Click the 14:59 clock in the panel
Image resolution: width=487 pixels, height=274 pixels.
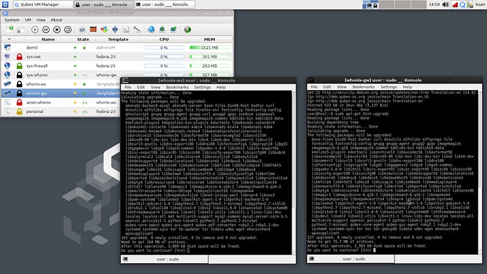[434, 4]
